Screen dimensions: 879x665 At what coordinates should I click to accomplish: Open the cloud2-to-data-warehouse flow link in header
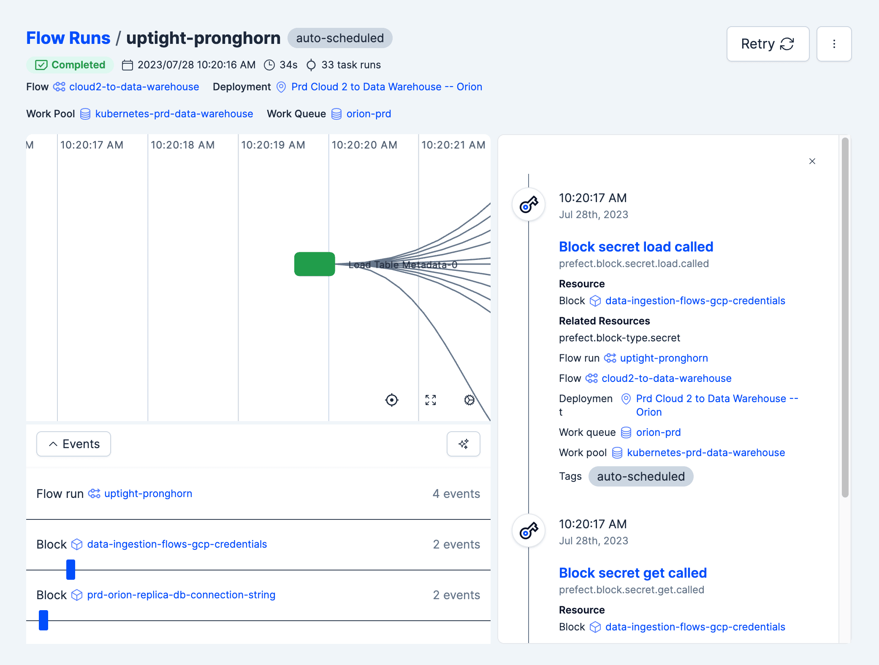click(x=134, y=87)
